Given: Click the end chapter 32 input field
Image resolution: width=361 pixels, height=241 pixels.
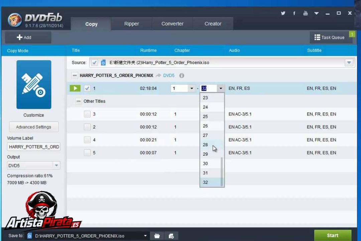Looking at the screenshot, I should pos(209,88).
